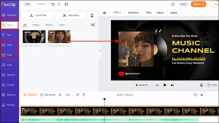Change the 15.0s scene duration
Viewport: 219px width, 123px height.
[x=212, y=85]
